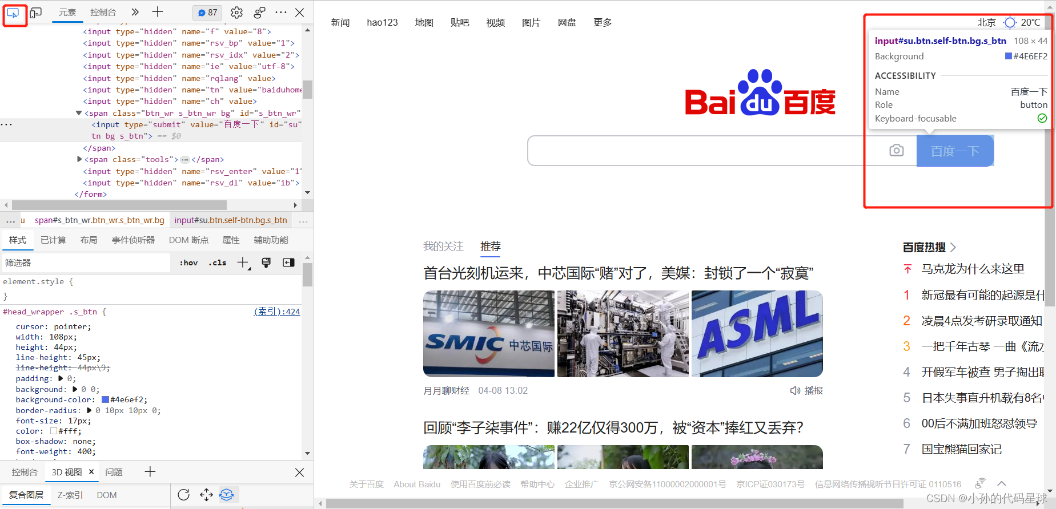
Task: Open the 地图 link
Action: [x=424, y=22]
